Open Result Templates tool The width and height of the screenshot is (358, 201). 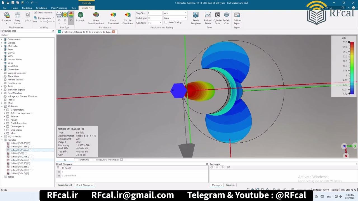point(196,18)
